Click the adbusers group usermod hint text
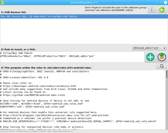The height and width of the screenshot is (133, 168). [116, 9]
